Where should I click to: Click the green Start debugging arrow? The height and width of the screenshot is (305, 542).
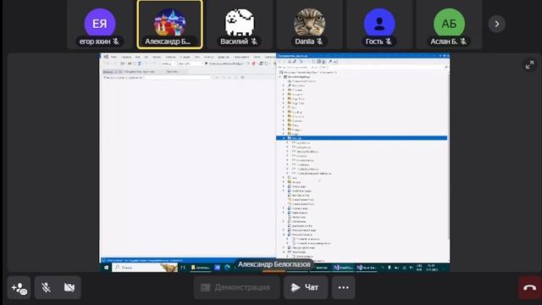click(207, 64)
